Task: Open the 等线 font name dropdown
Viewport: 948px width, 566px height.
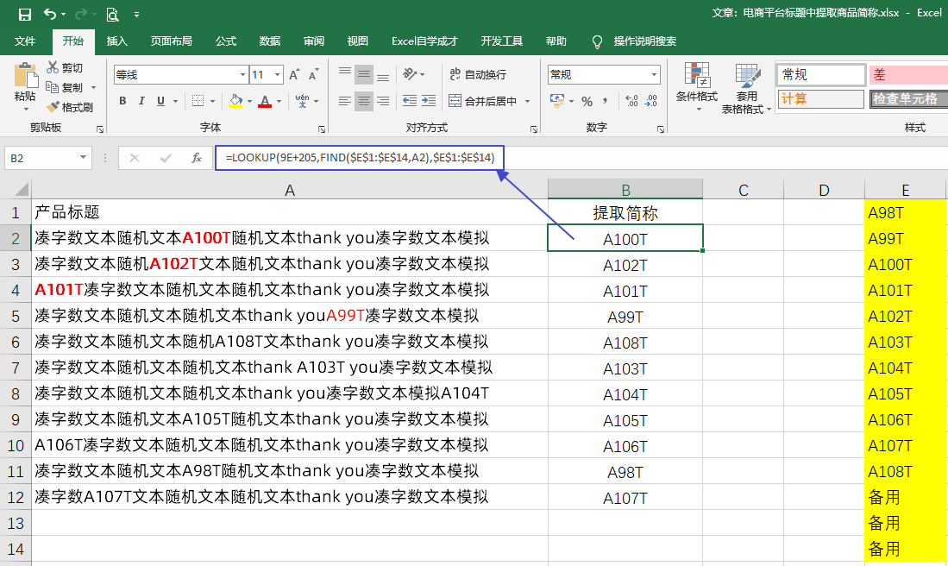Action: click(x=243, y=75)
